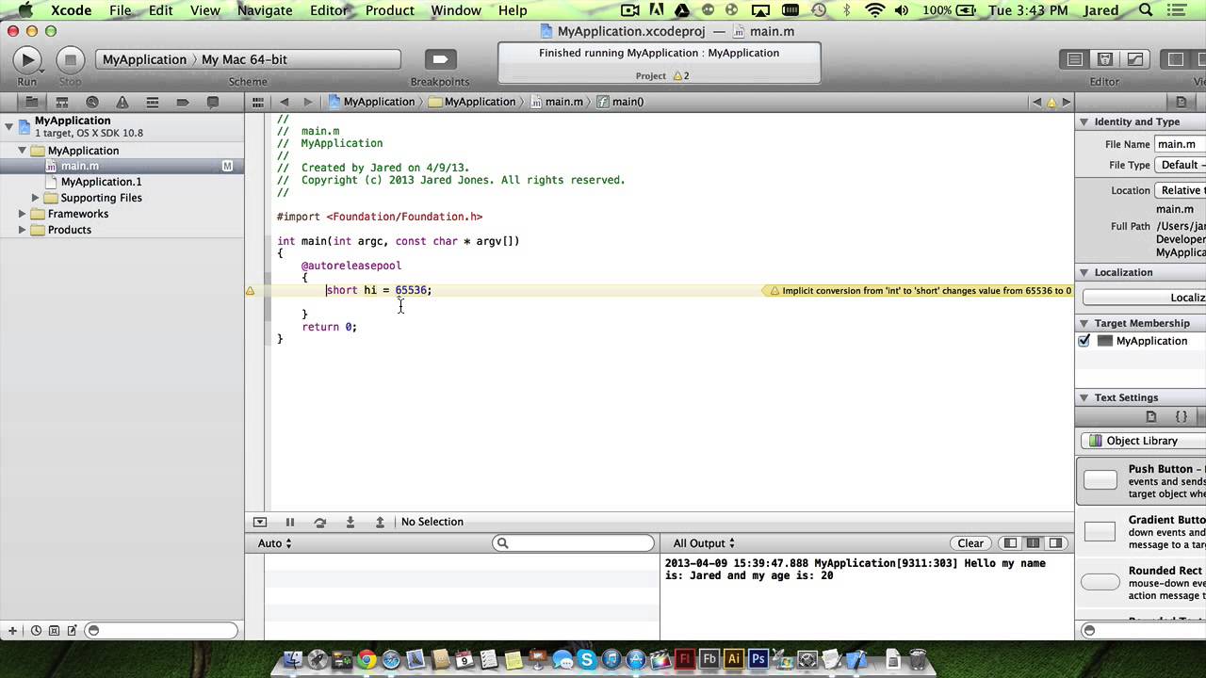This screenshot has height=678, width=1206.
Task: Show the Project navigator folder icon
Action: (x=31, y=102)
